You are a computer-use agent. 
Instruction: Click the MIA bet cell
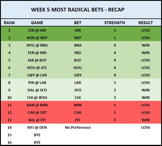(x=78, y=45)
